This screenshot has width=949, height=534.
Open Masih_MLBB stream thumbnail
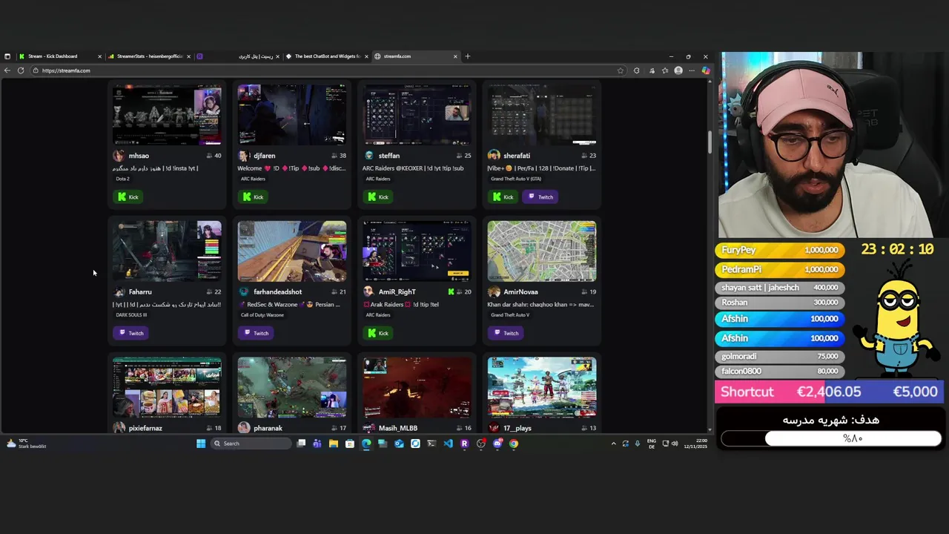point(417,387)
